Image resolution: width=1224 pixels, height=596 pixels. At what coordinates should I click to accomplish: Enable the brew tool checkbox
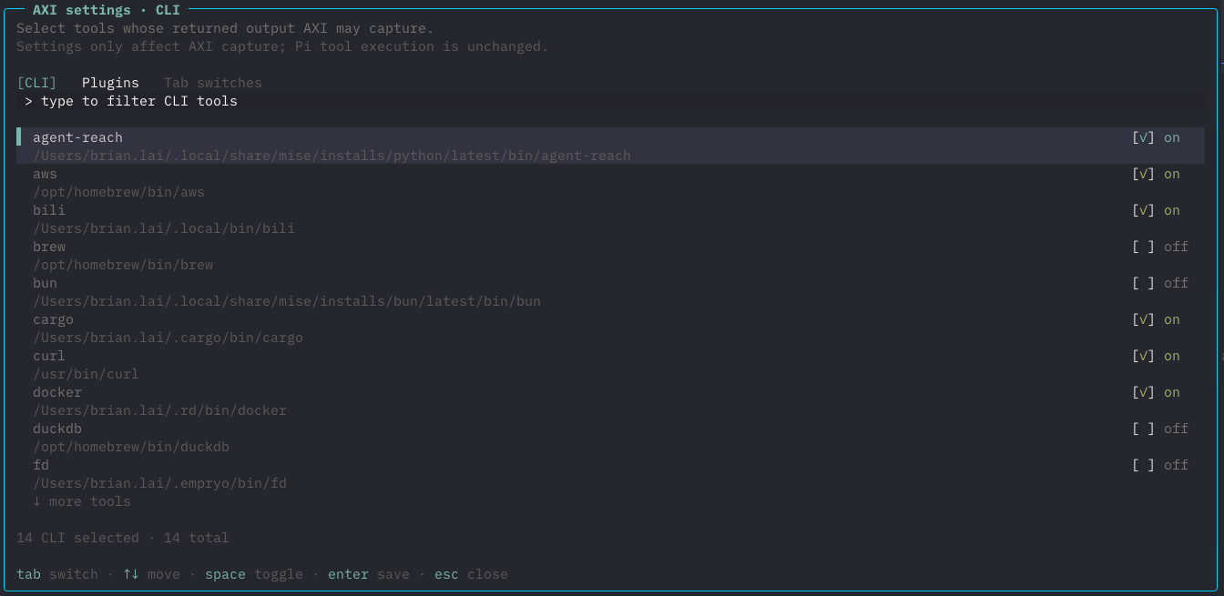(1143, 247)
